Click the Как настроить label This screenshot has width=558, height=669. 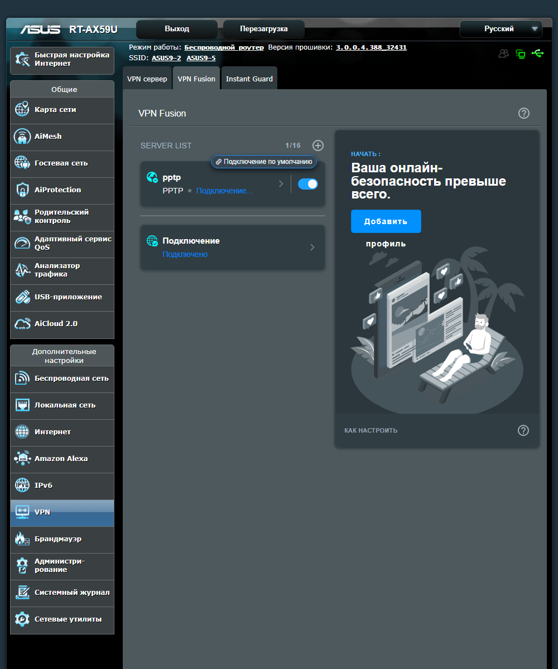[371, 430]
